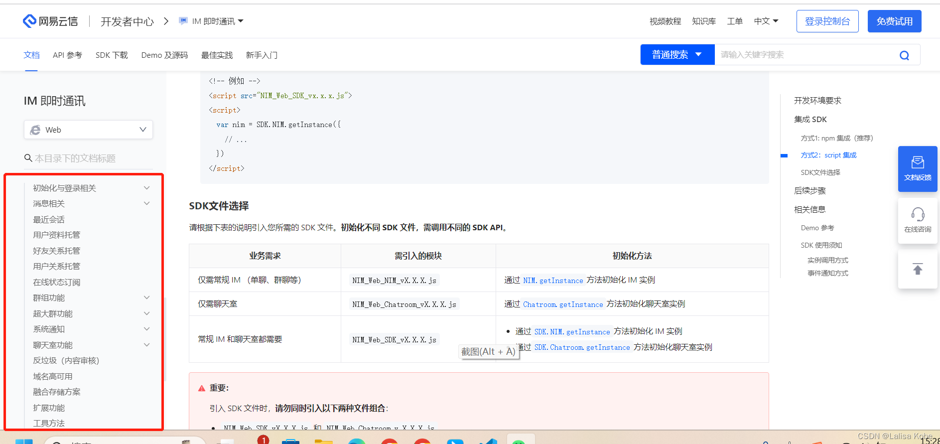Jump to 方式1: npm 集成 in outline
This screenshot has width=940, height=444.
pyautogui.click(x=837, y=138)
